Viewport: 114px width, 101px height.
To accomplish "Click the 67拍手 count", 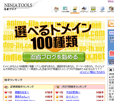I will 49,92.
